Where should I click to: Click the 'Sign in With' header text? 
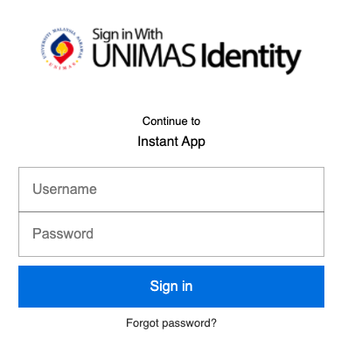coord(128,35)
